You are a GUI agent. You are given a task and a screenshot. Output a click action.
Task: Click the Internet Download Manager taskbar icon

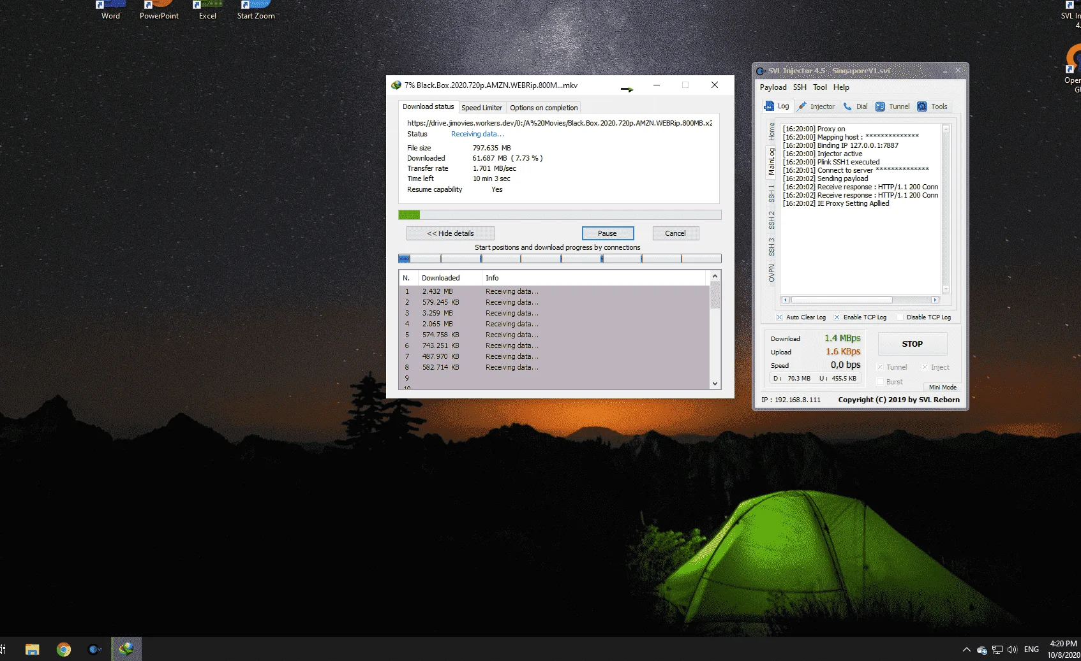click(x=126, y=650)
